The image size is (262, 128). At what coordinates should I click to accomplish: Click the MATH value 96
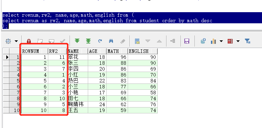point(117,57)
